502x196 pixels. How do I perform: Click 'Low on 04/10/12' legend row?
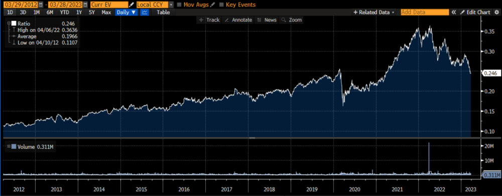tap(45, 43)
